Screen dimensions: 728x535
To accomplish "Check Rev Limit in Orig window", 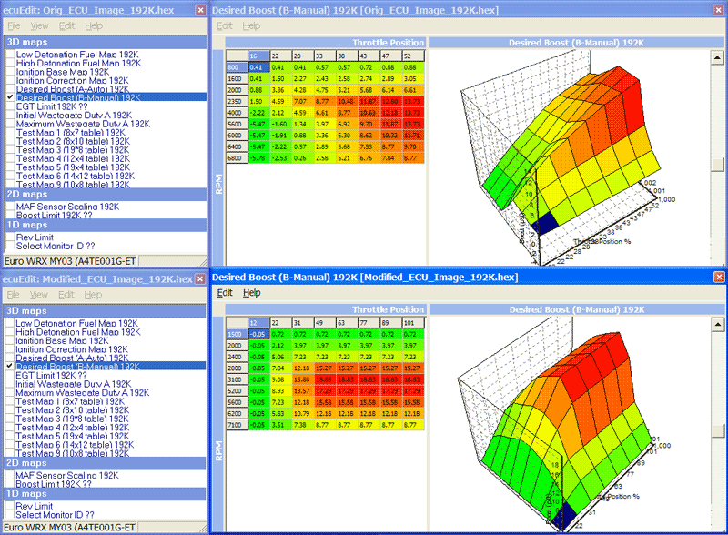I will tap(10, 237).
